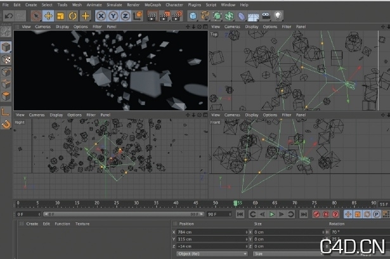Step to the next frame

pos(282,214)
